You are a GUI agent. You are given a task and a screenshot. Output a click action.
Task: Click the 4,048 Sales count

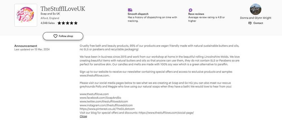[x=48, y=23]
